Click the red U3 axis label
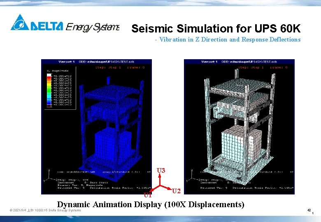Viewport: 321px width, 222px height. point(161,170)
